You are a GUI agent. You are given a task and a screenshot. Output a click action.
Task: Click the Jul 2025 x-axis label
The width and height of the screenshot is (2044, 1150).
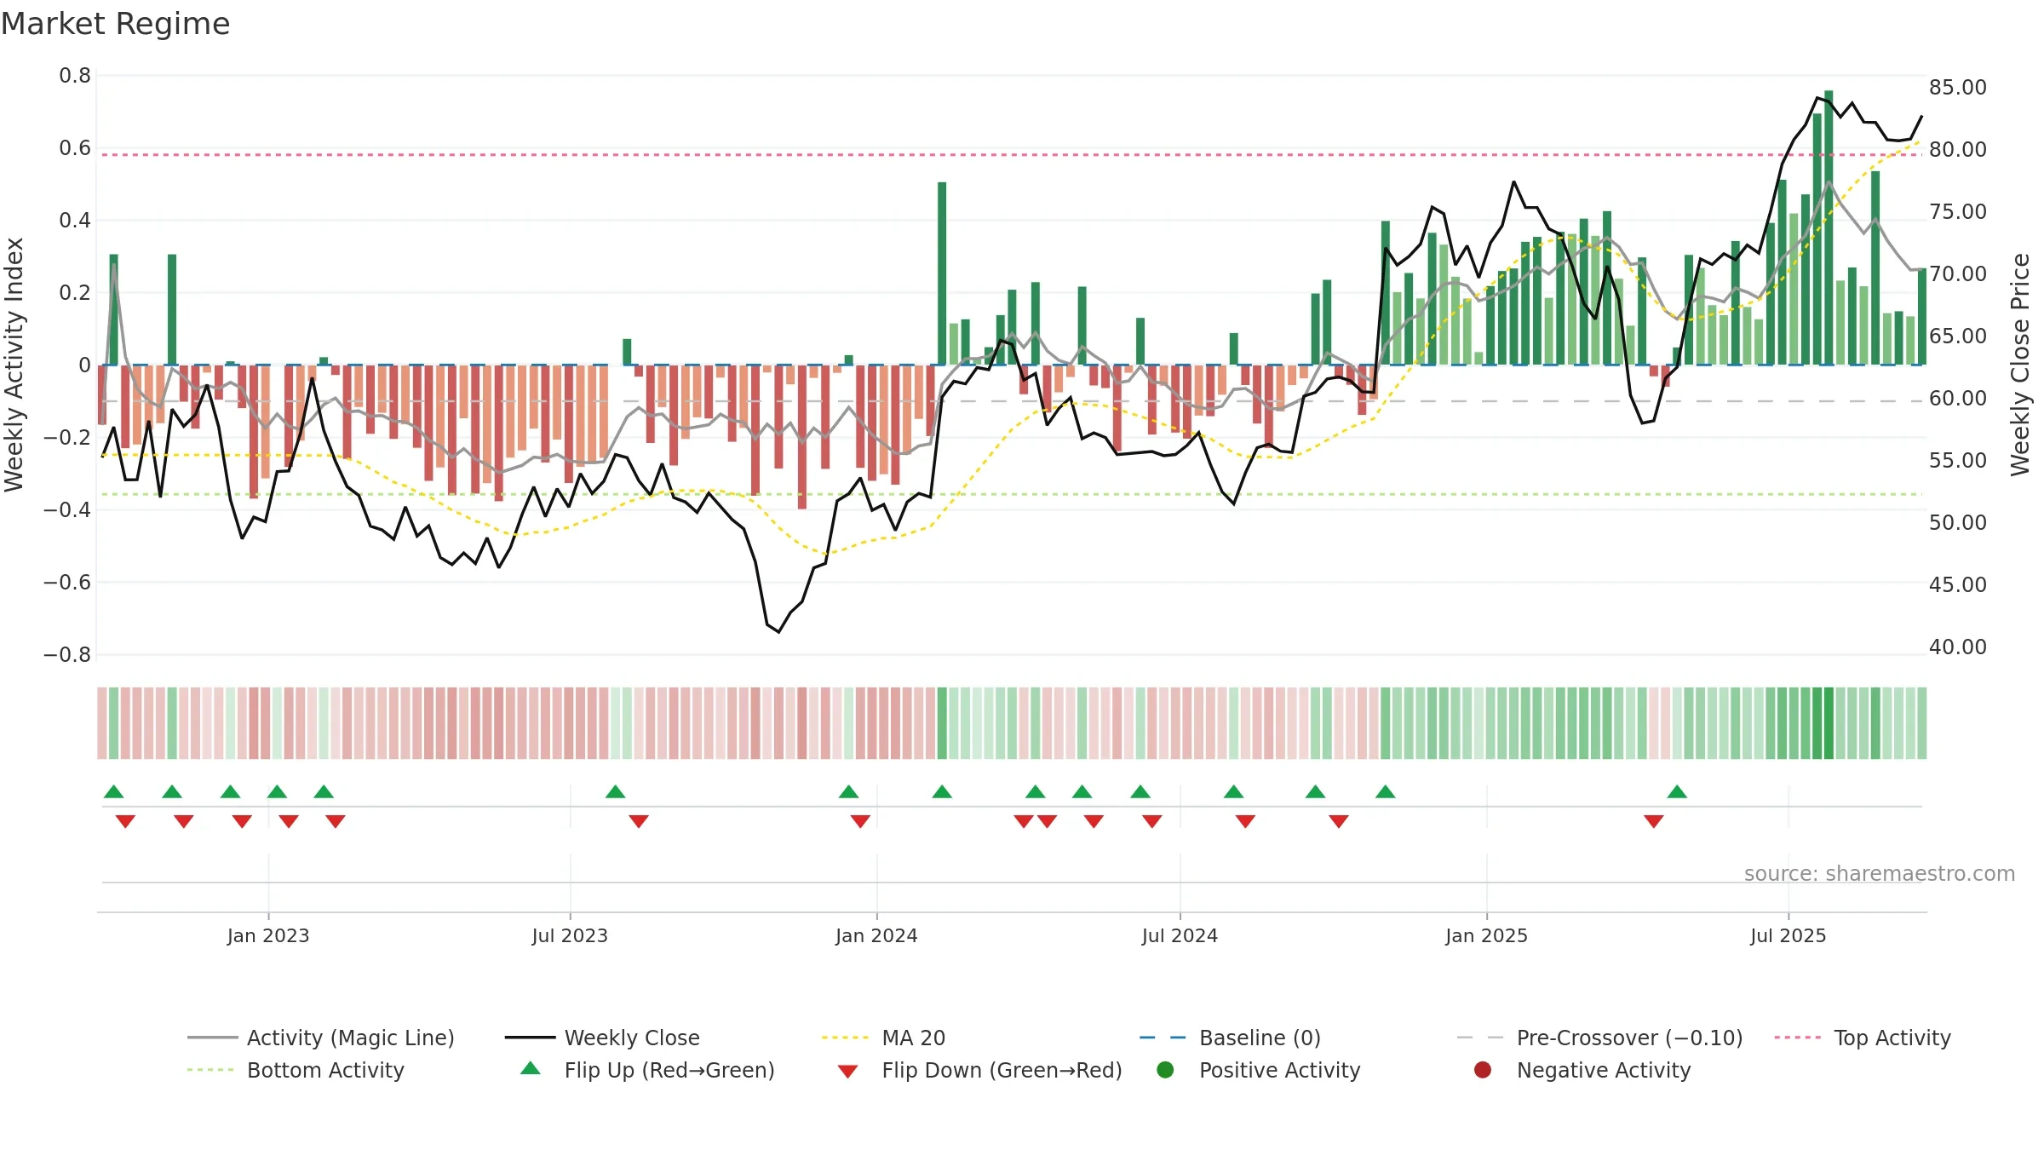pyautogui.click(x=1788, y=935)
